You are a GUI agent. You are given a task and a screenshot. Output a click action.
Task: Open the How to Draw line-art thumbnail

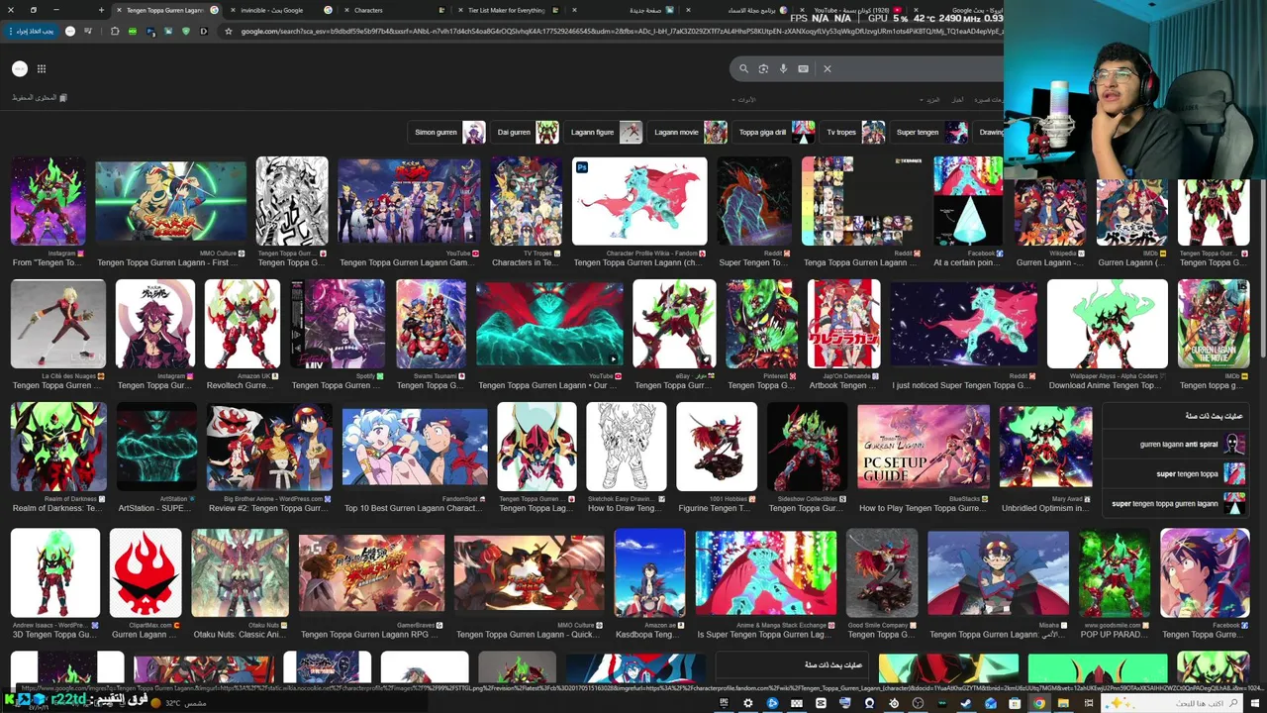[x=626, y=447]
